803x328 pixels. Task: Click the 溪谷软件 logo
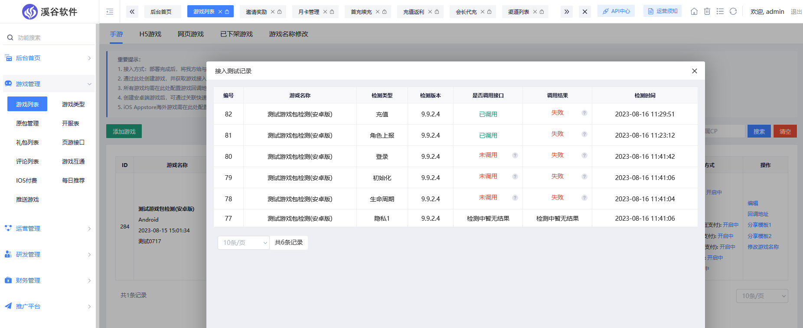(x=49, y=12)
